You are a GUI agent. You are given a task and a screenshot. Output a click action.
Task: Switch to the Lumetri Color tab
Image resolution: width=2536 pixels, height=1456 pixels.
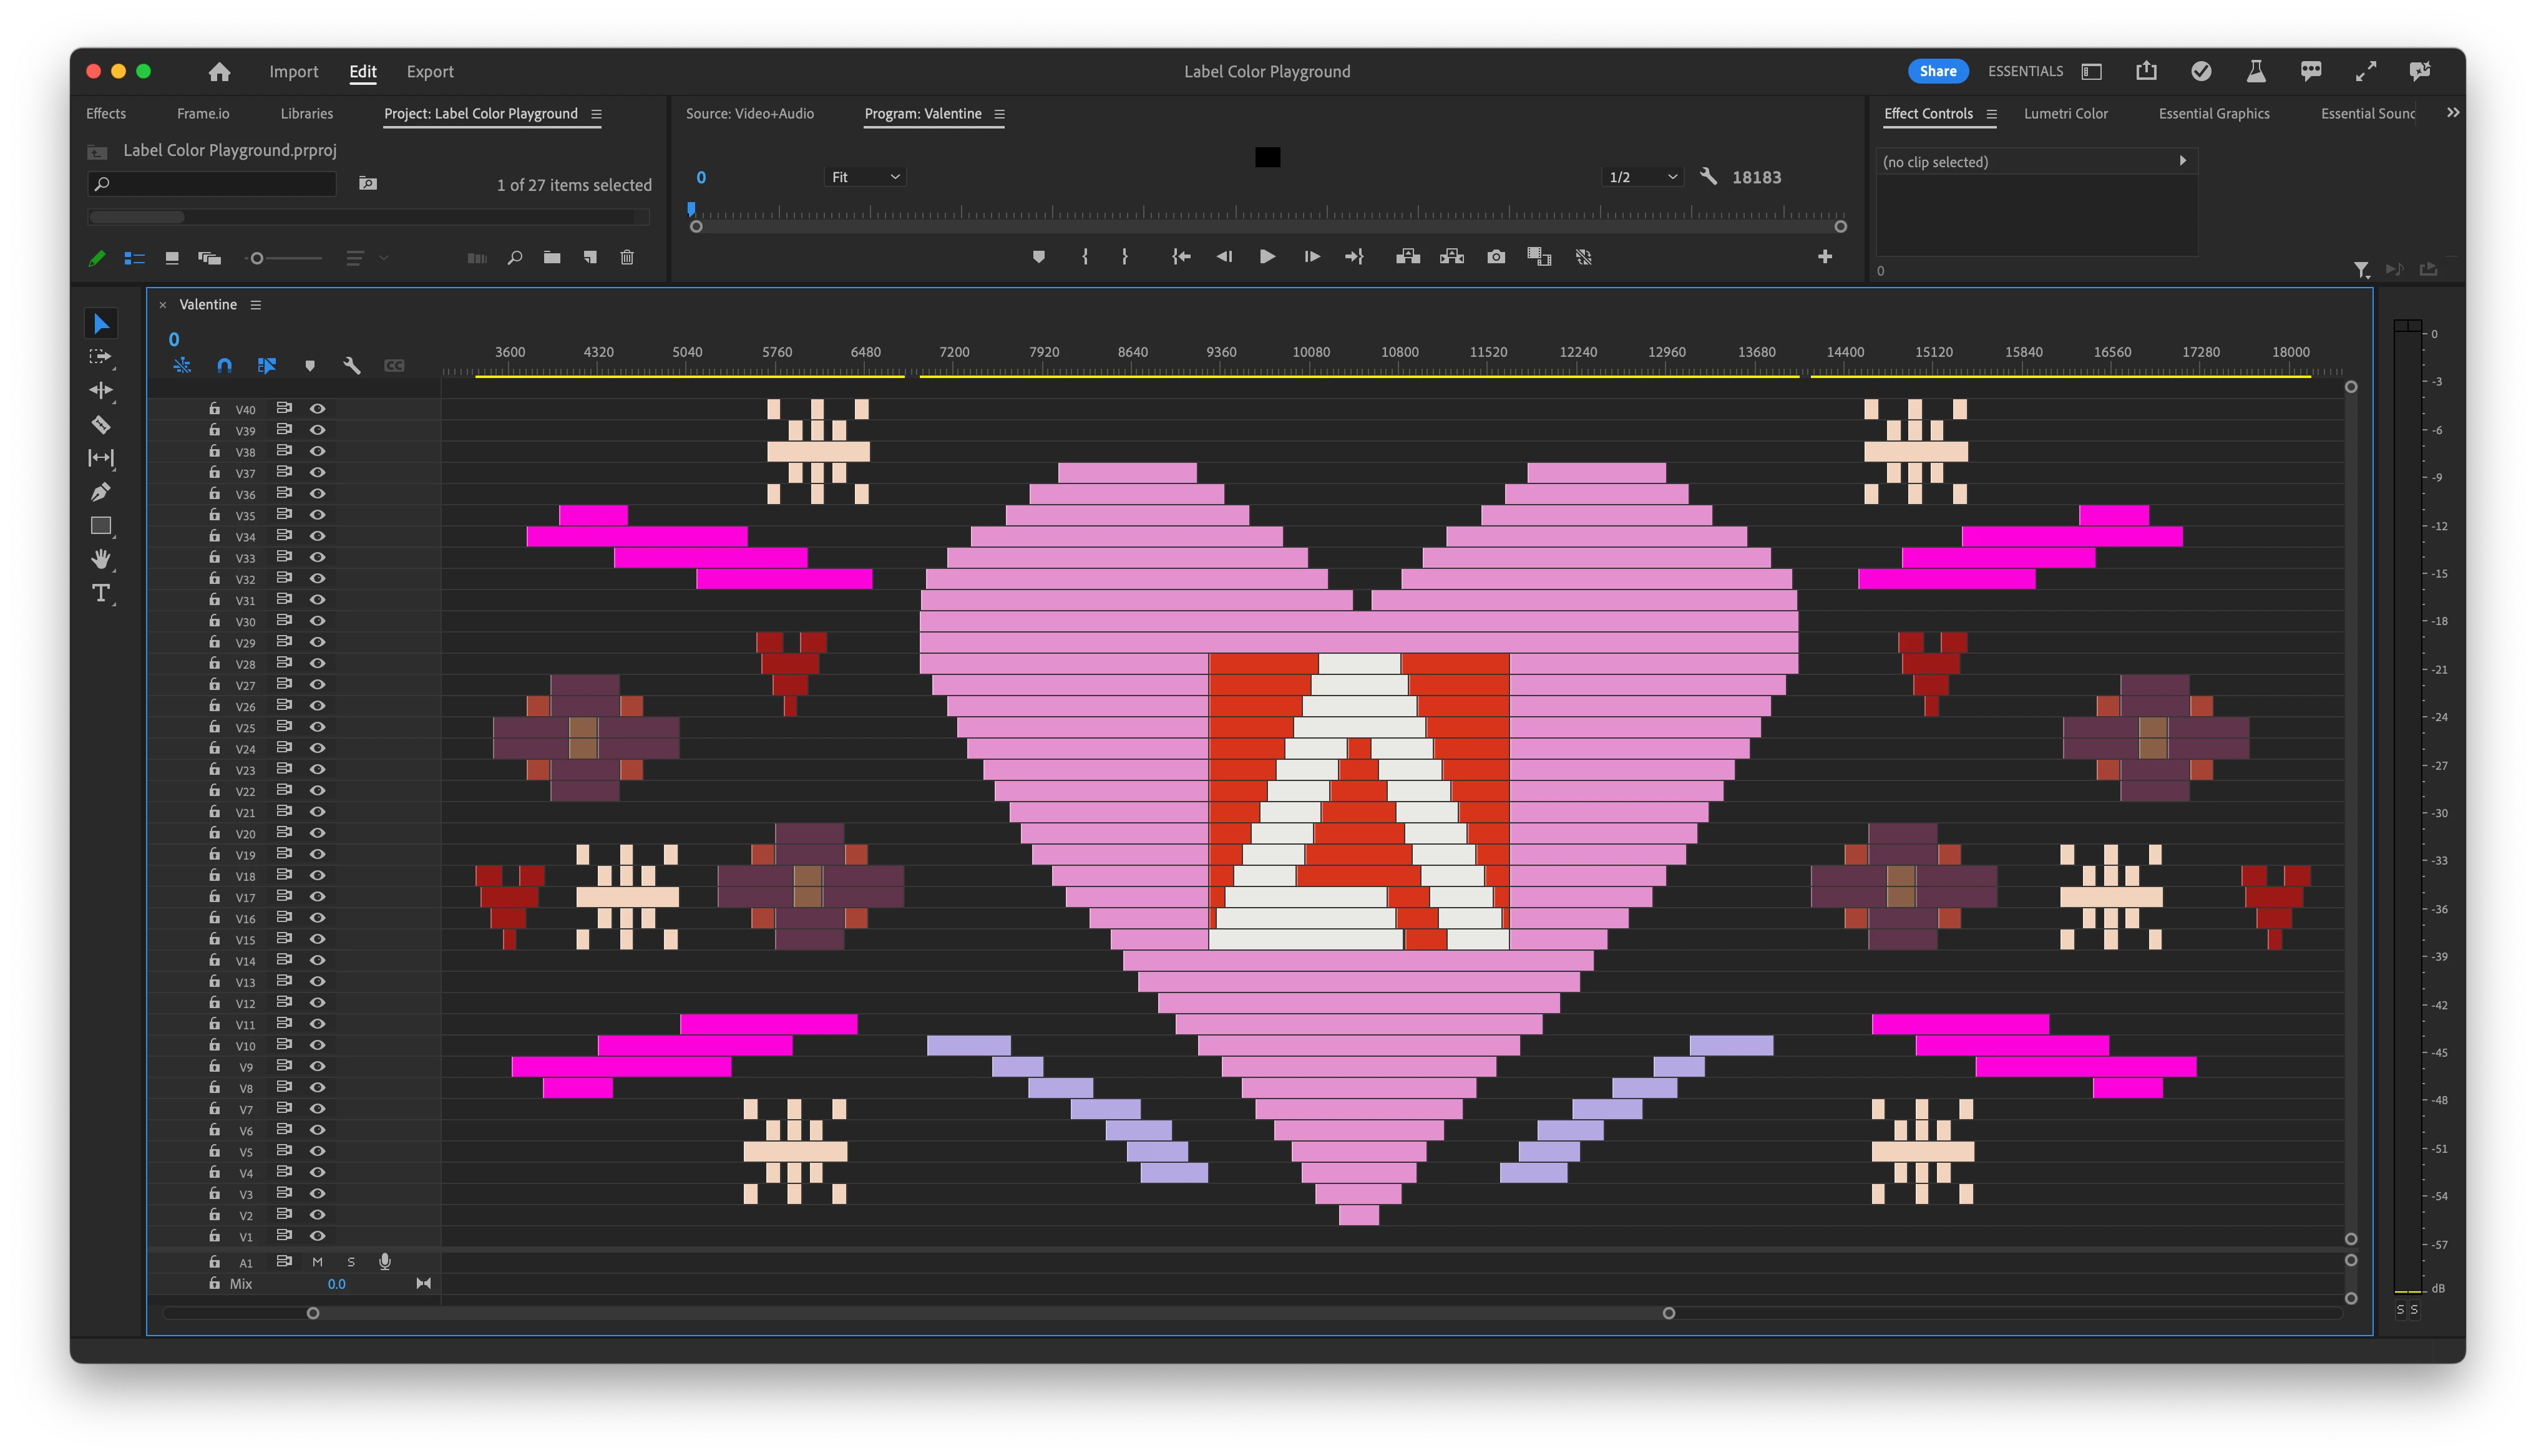pyautogui.click(x=2065, y=114)
